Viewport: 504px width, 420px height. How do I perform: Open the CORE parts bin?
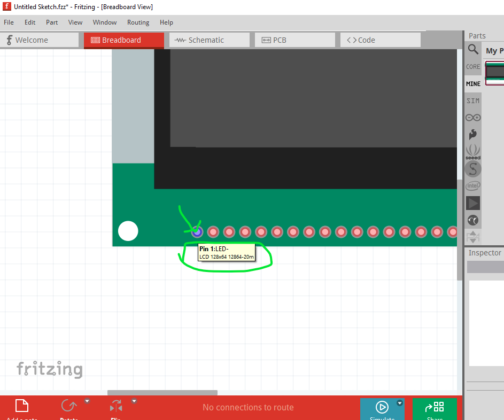473,66
